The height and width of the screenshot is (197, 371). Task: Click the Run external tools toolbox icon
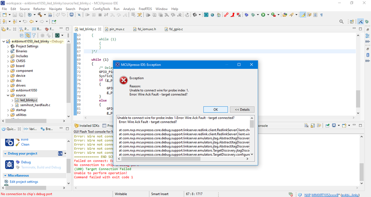[x=273, y=15]
